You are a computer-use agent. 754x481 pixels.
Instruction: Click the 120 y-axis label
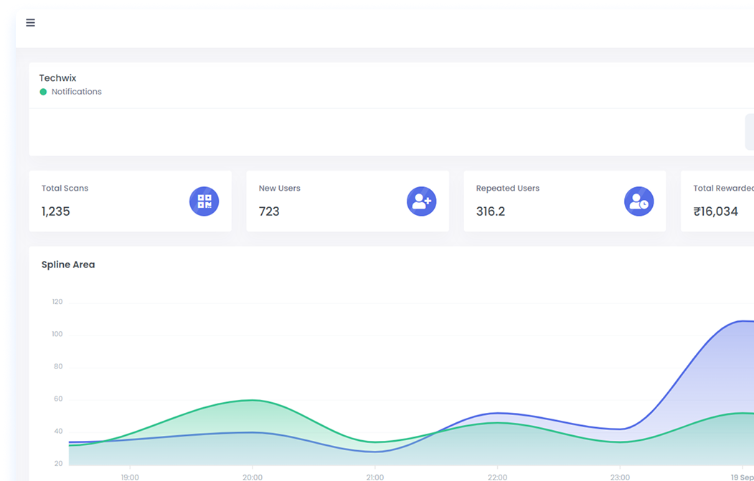coord(57,302)
